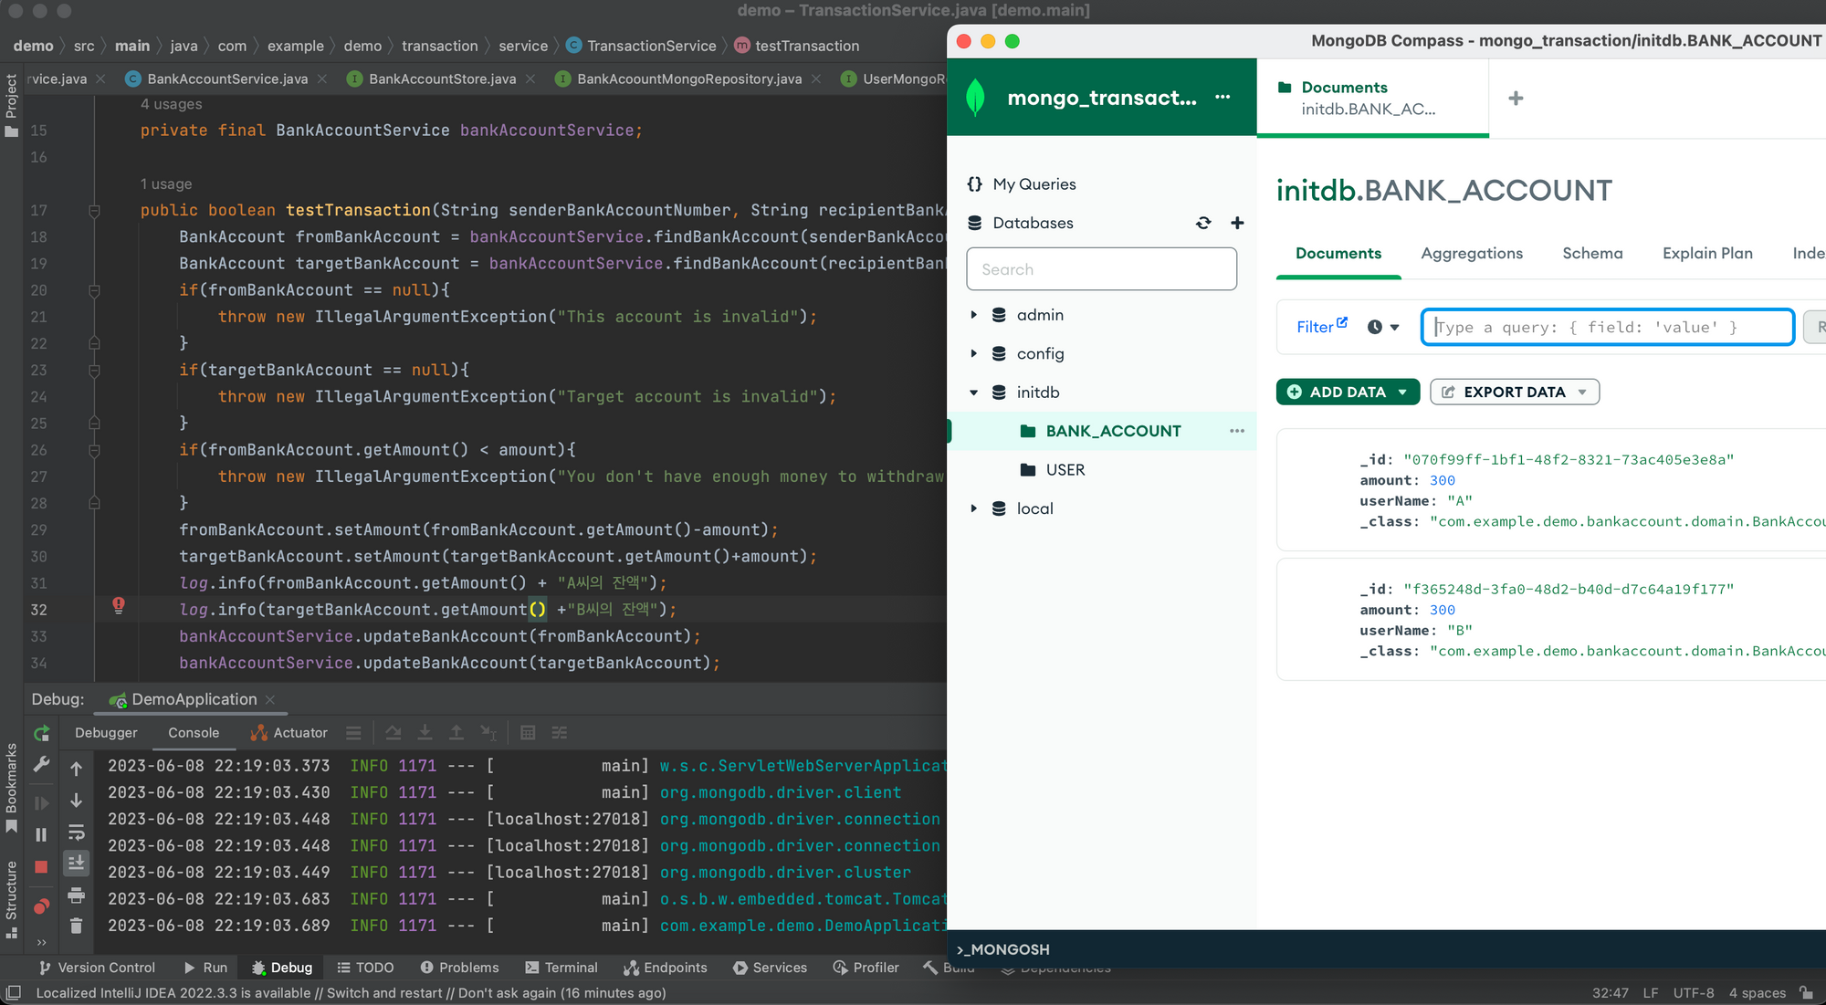Refresh databases in Compass sidebar
This screenshot has width=1826, height=1005.
point(1203,223)
